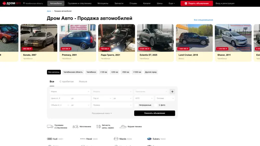This screenshot has width=260, height=146.
Task: Focus the price до field
Action: coord(80,98)
